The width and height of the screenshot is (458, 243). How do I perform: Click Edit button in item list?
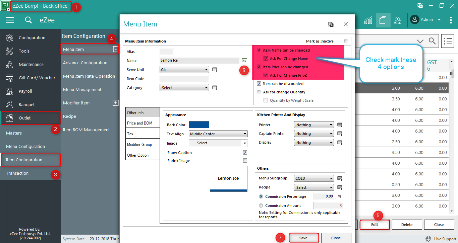coord(375,225)
